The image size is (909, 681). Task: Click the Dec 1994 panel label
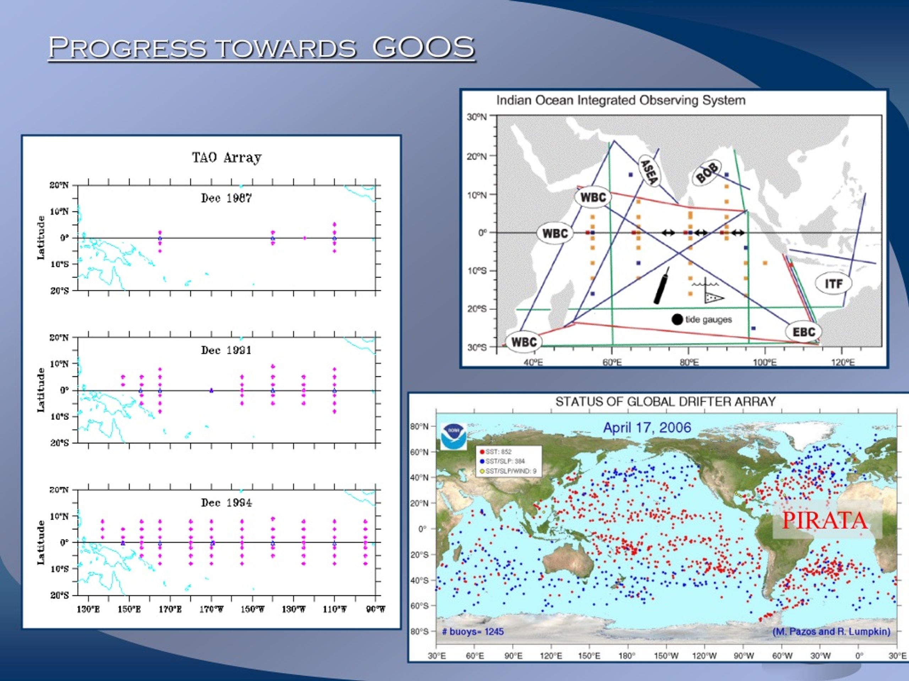[227, 503]
